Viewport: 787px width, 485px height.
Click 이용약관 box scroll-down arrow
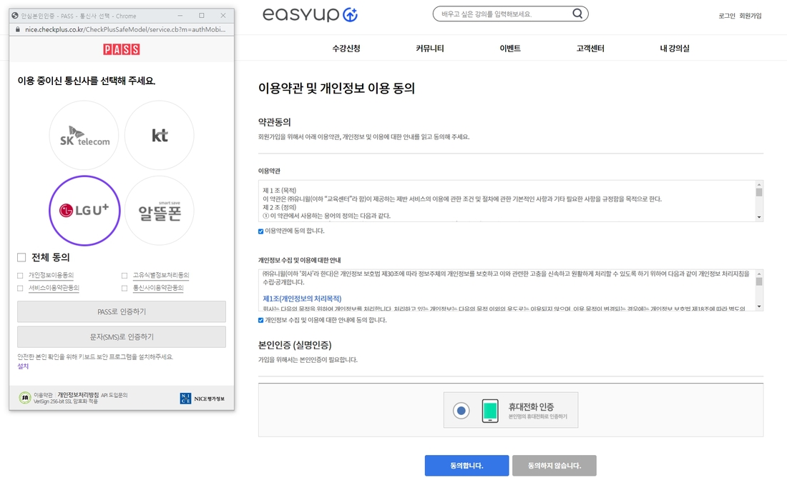759,217
